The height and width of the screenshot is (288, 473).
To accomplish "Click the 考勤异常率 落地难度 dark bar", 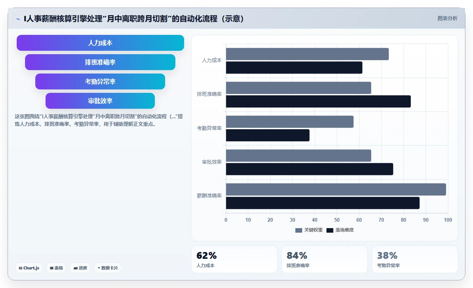I will tap(268, 135).
